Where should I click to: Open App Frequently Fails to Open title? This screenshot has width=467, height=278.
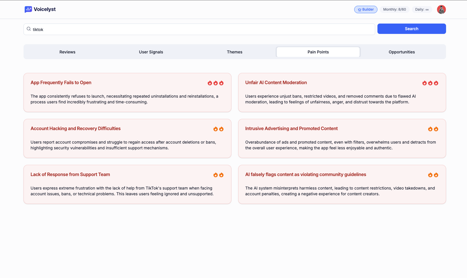tap(61, 83)
